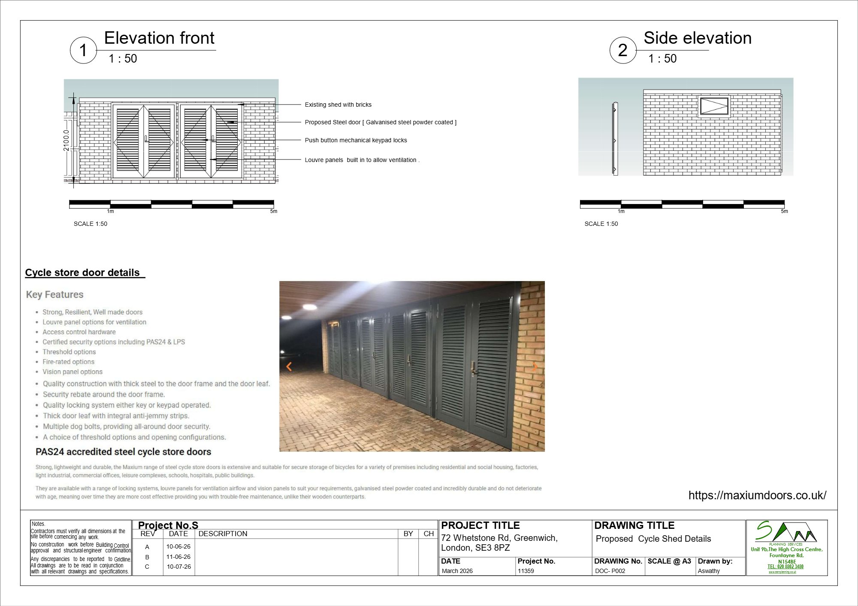The height and width of the screenshot is (606, 858).
Task: Click revision A date 10-06-26
Action: click(178, 547)
